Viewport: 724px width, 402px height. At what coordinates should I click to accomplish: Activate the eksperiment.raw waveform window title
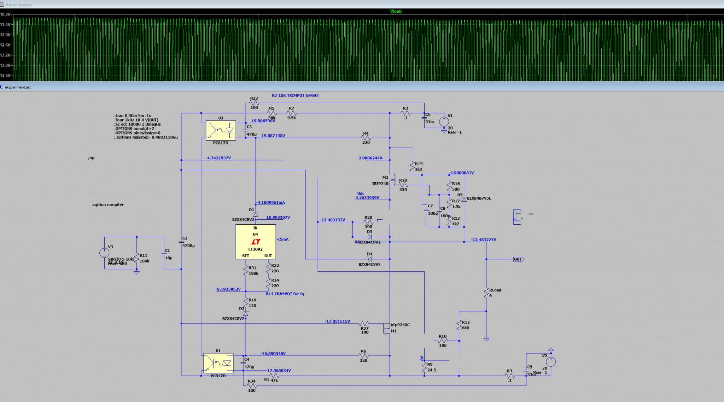[x=18, y=5]
